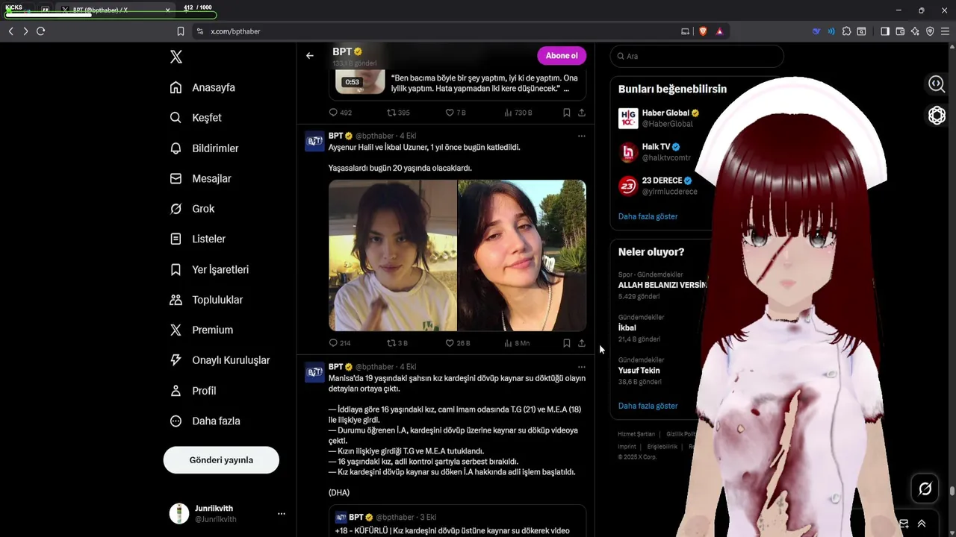The width and height of the screenshot is (956, 537).
Task: View analytics of post with 730 B views
Action: 518,113
